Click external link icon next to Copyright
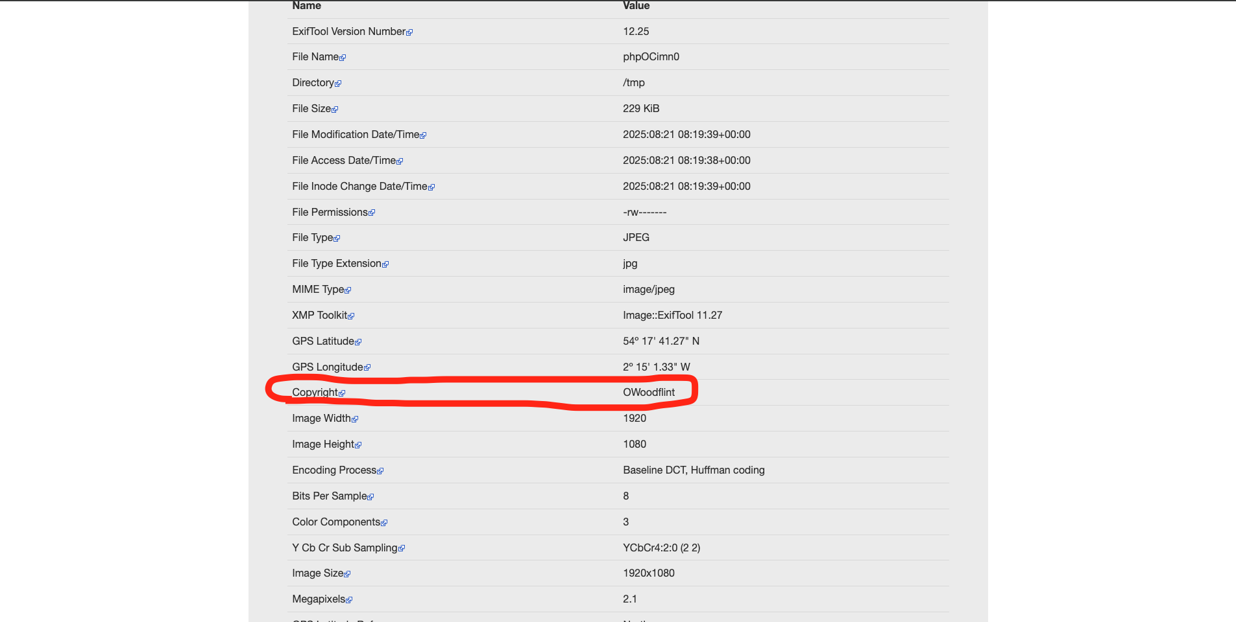1236x622 pixels. 342,393
